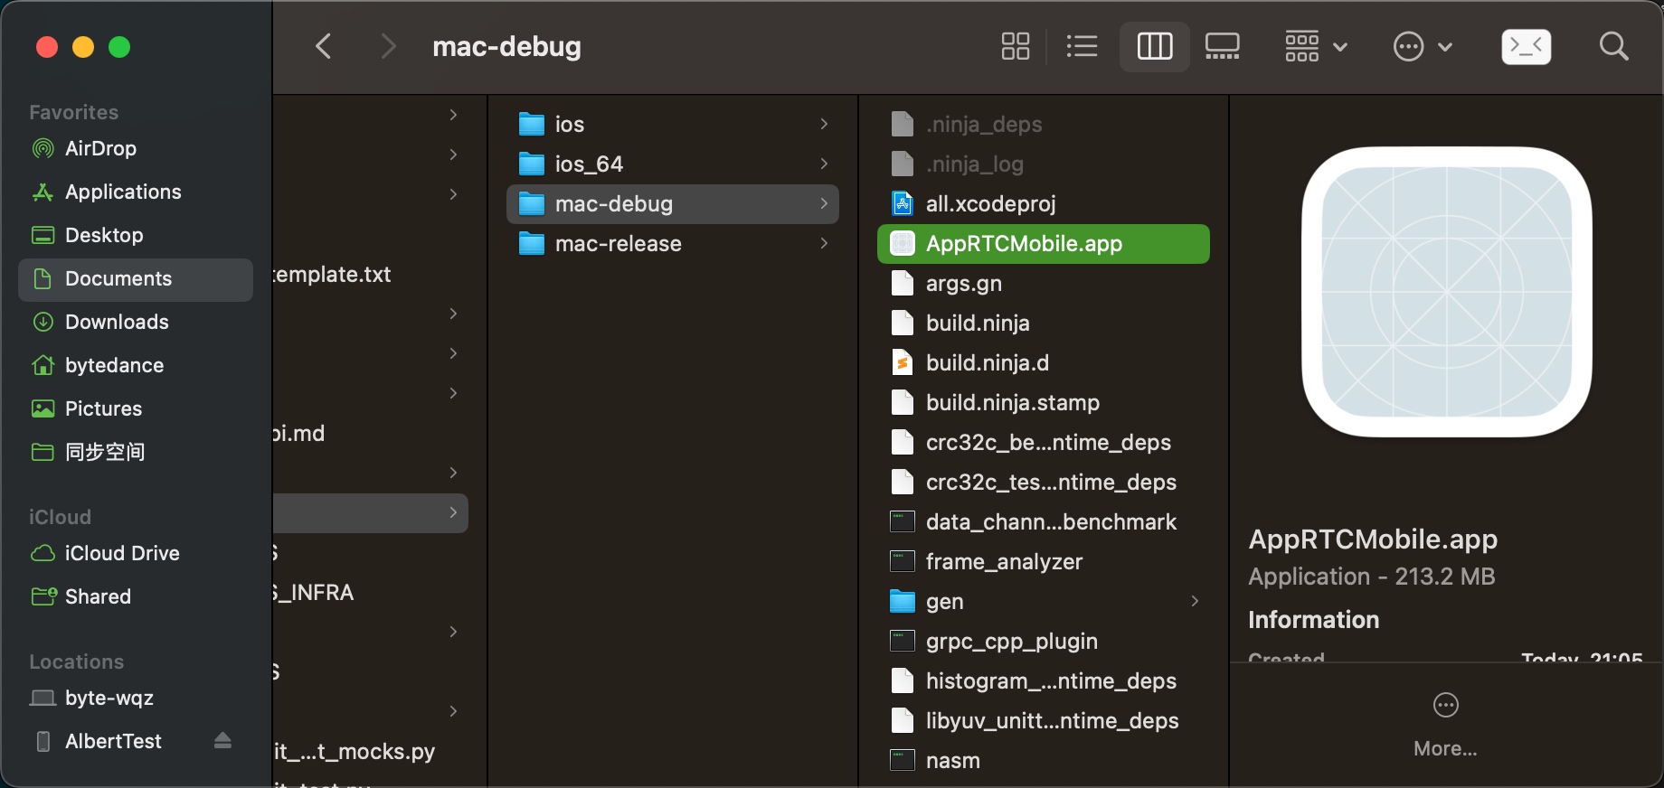Switch to icon grid view
The width and height of the screenshot is (1664, 788).
tap(1015, 46)
